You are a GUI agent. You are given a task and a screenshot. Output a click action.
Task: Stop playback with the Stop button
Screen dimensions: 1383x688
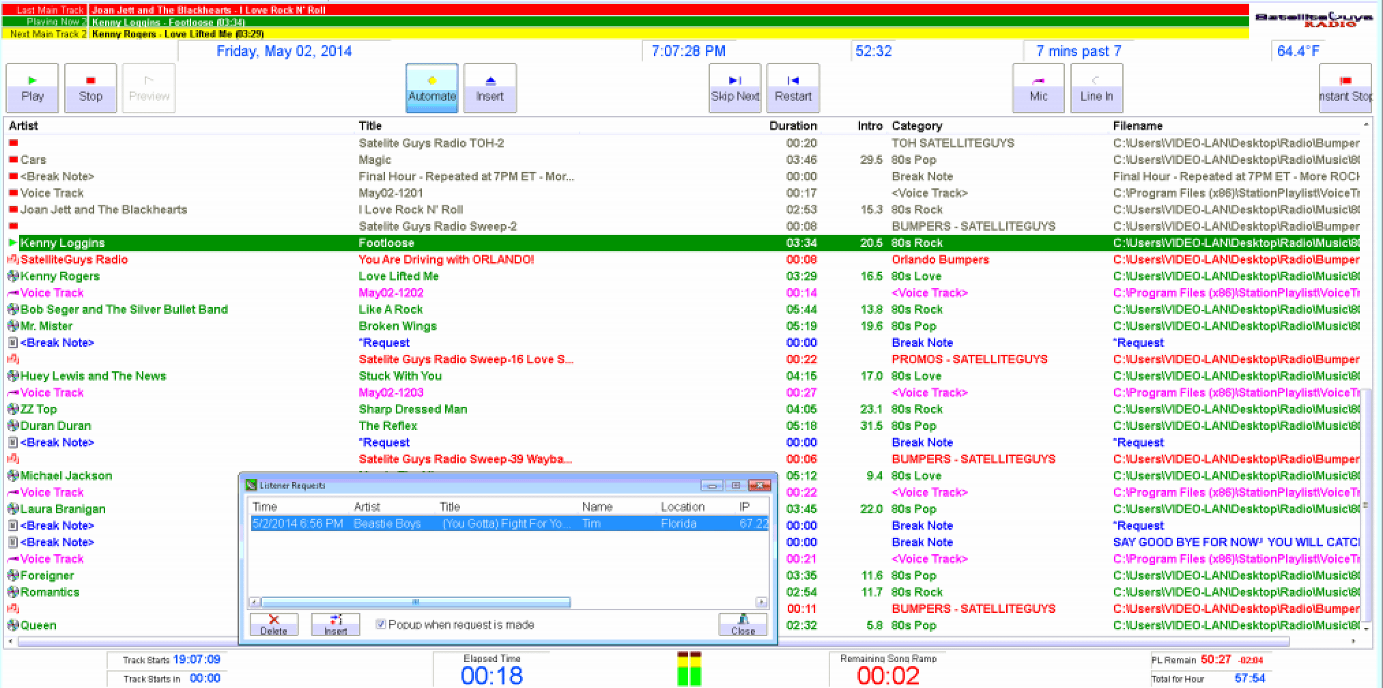(x=91, y=88)
